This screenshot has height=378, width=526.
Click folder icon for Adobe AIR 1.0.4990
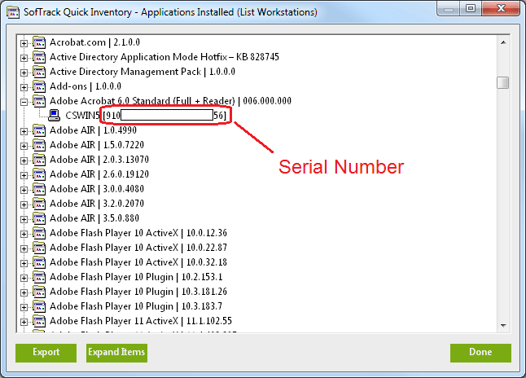(38, 130)
